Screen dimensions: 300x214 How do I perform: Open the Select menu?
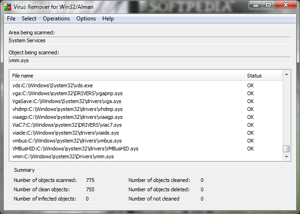(29, 19)
